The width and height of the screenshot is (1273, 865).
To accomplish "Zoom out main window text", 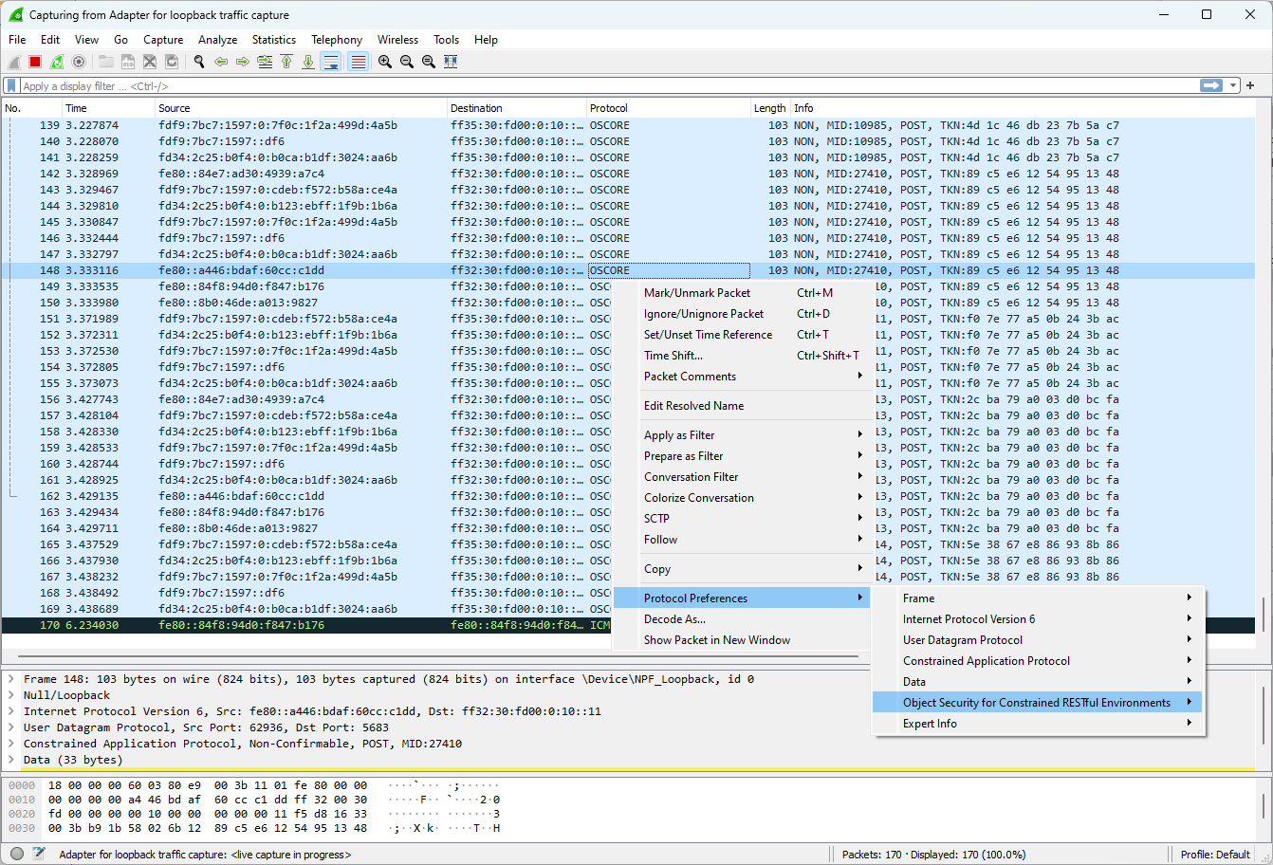I will (407, 62).
